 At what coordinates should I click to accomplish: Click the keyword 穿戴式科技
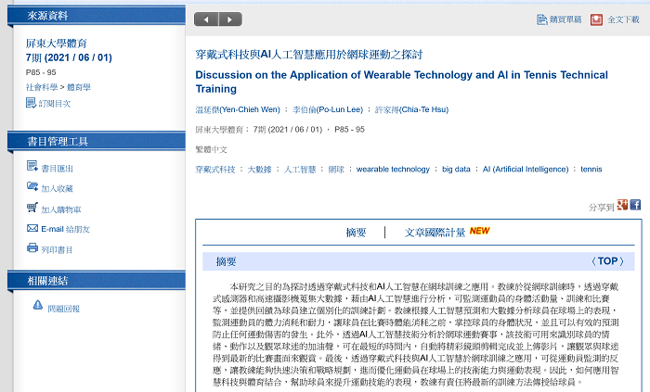tap(216, 170)
